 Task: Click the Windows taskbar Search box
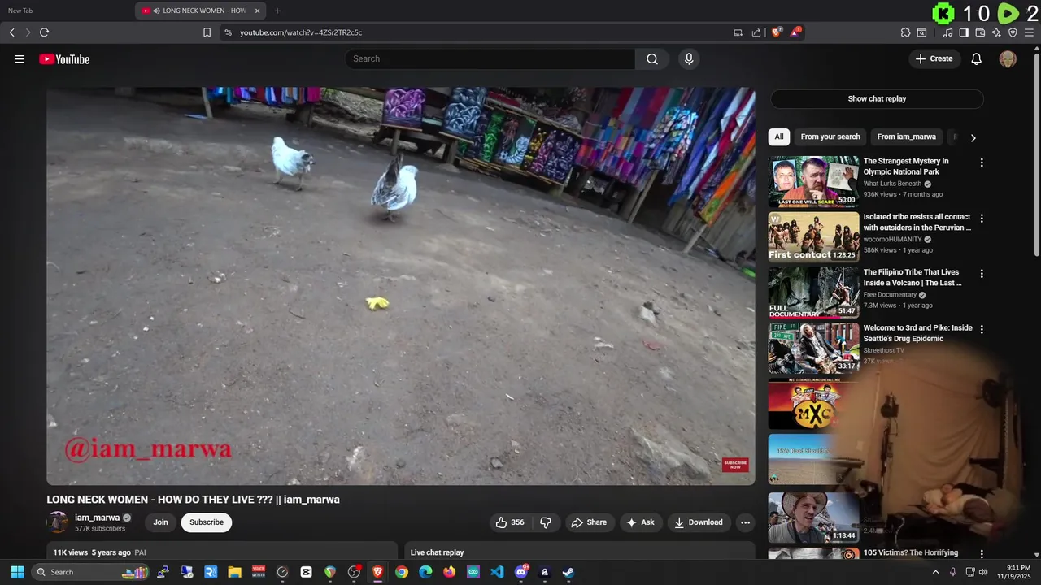pos(91,572)
